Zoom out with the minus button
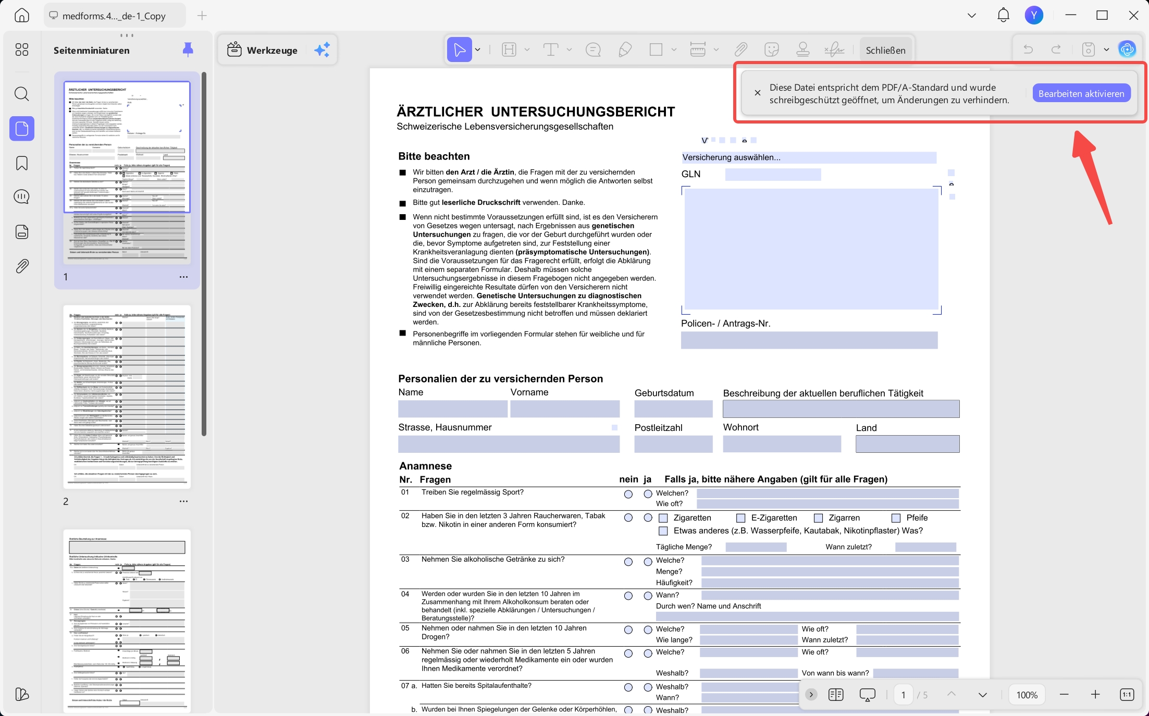 tap(1064, 695)
